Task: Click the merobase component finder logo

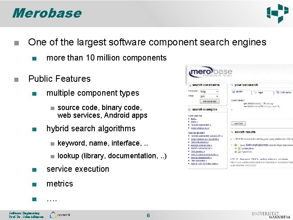Action: [210, 72]
